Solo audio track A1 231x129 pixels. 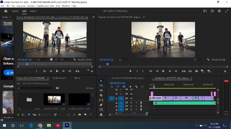pos(136,103)
